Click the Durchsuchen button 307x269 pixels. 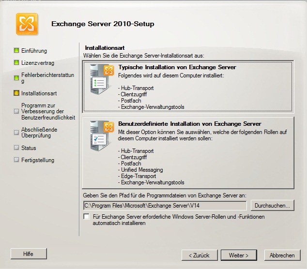(273, 205)
